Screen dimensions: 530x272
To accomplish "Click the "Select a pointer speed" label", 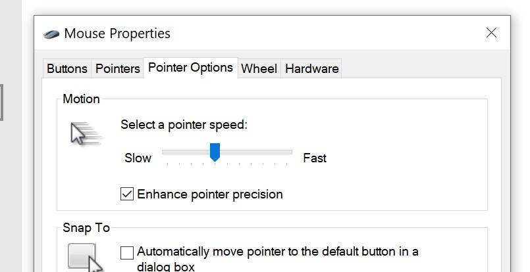I will pos(184,124).
